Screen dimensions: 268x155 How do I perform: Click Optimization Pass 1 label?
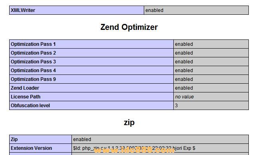[33, 44]
